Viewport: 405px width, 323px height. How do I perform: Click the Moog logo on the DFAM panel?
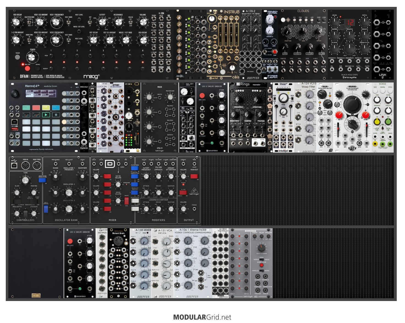[x=91, y=76]
